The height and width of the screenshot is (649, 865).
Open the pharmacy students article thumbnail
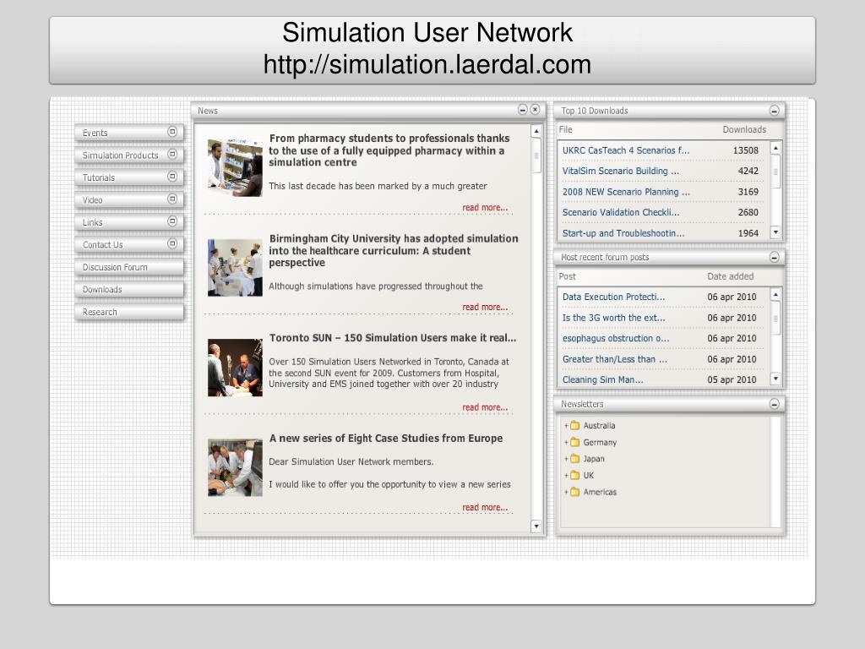click(235, 168)
